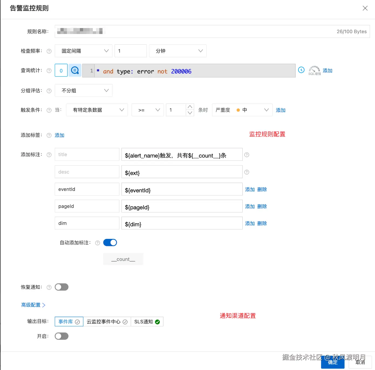This screenshot has height=370, width=375.
Task: Click the 确定 confirm button
Action: pyautogui.click(x=333, y=362)
